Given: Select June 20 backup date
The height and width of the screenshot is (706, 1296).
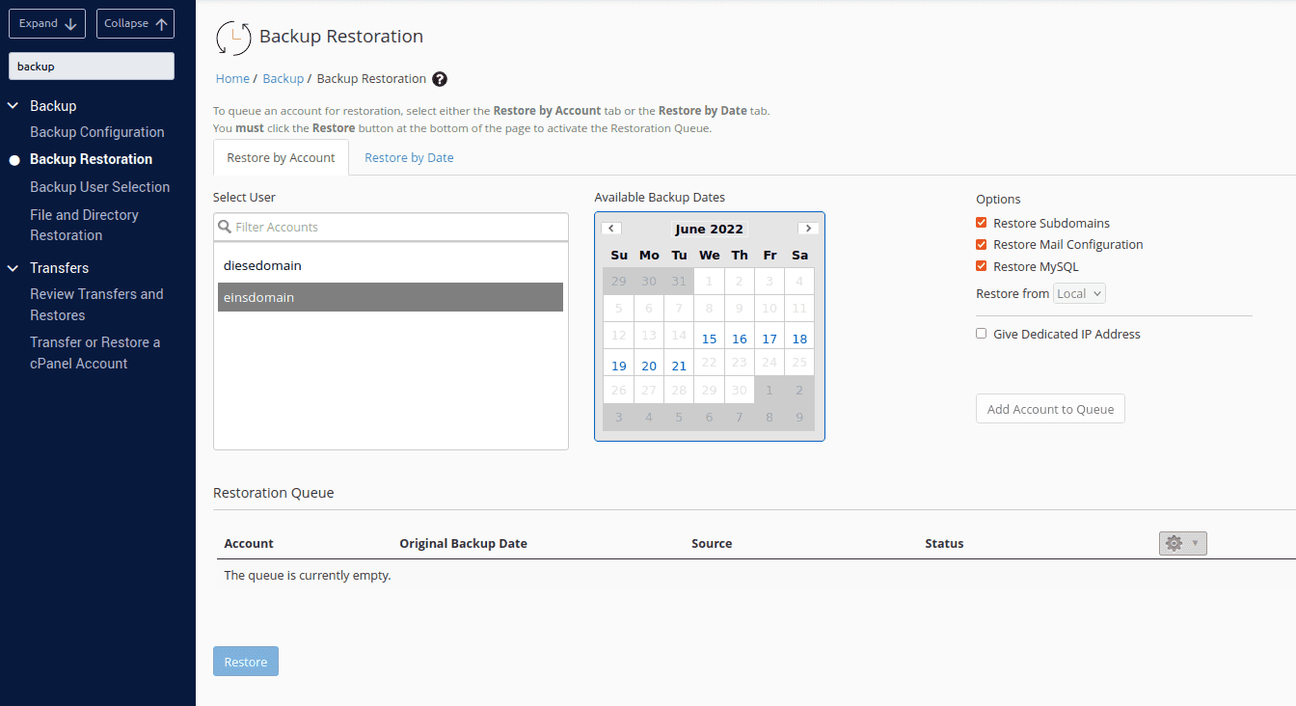Looking at the screenshot, I should point(649,366).
